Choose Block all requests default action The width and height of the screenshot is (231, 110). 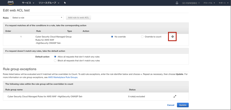(55, 61)
